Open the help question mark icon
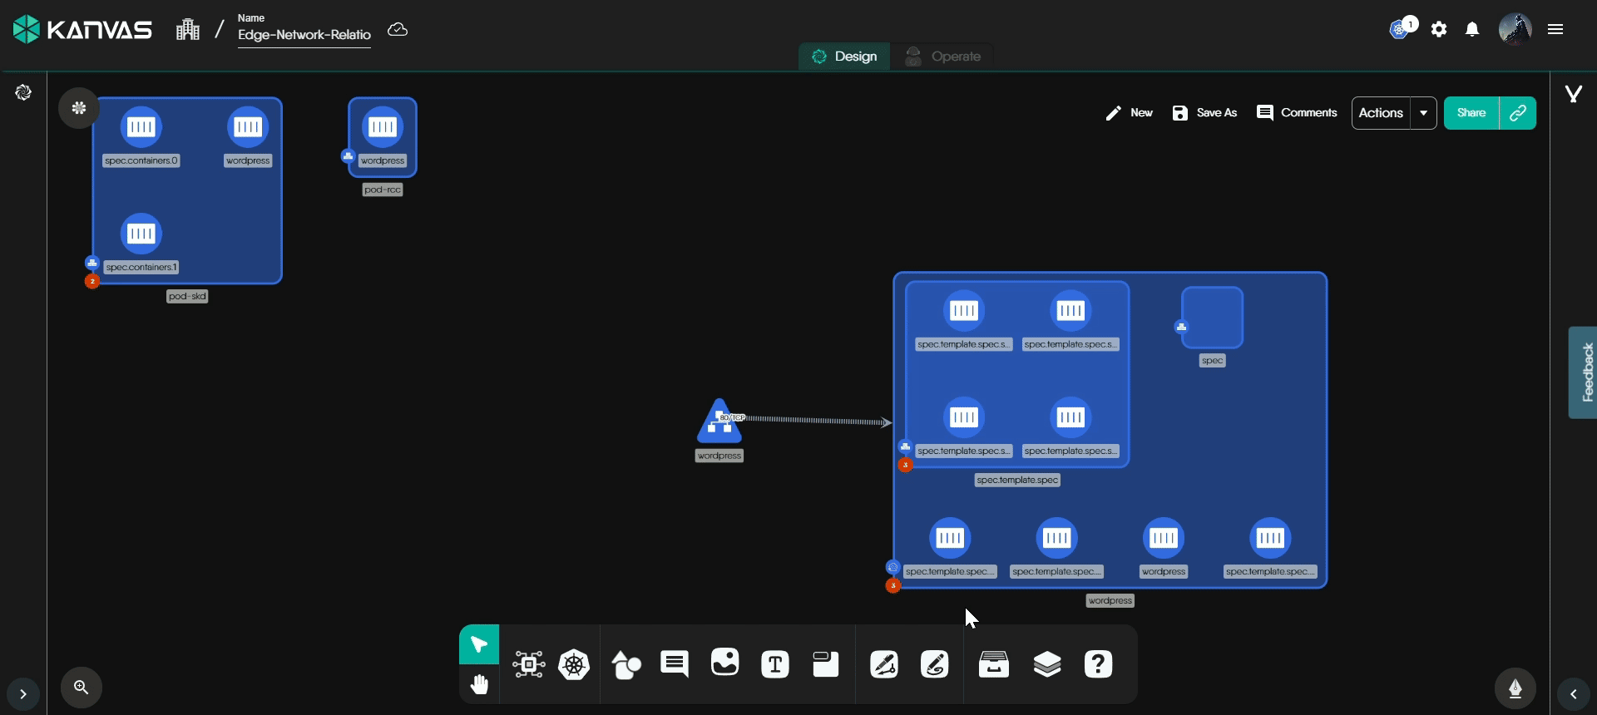This screenshot has width=1597, height=715. (1098, 664)
